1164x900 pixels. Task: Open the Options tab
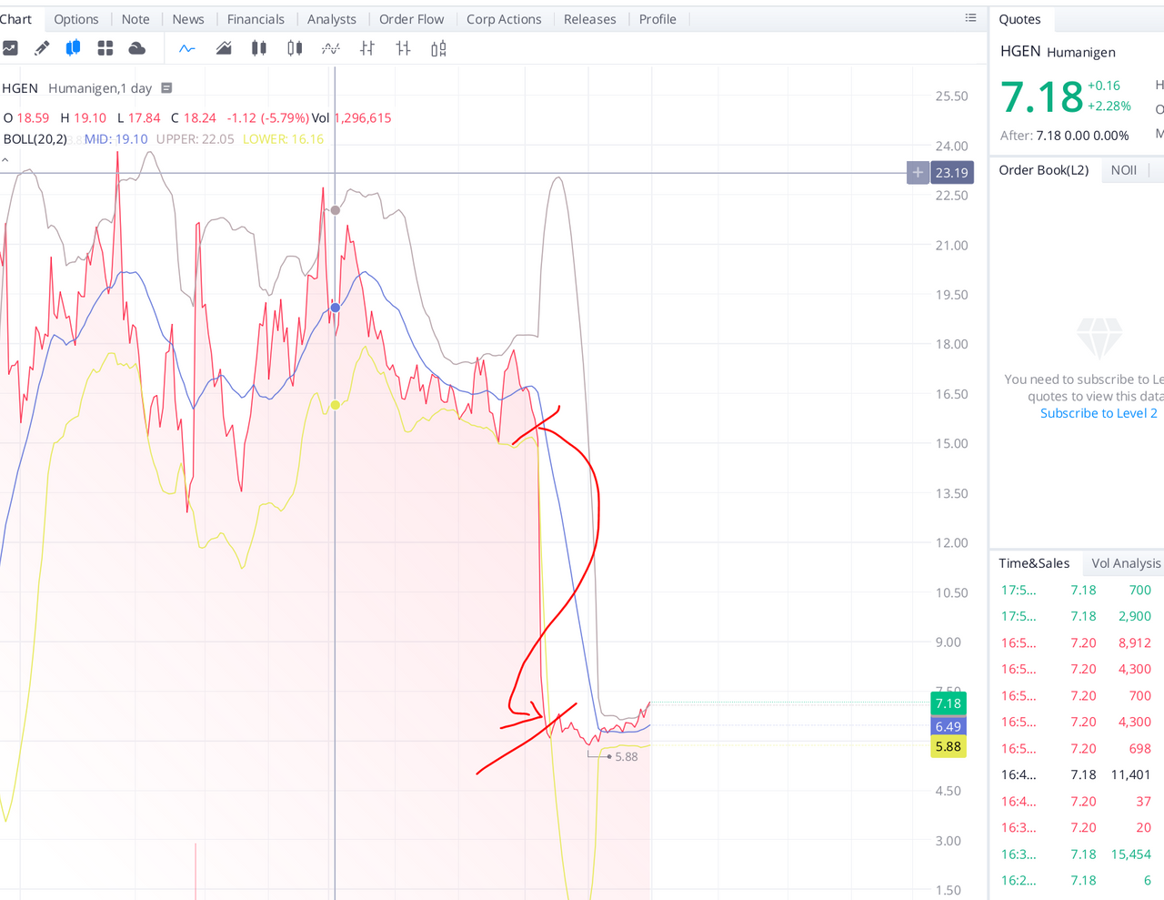click(x=76, y=19)
